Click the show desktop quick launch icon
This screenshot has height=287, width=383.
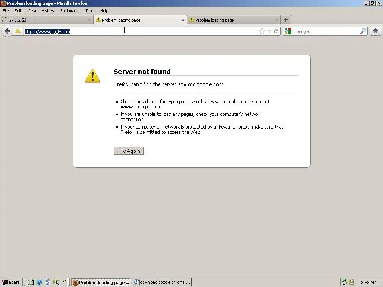(48, 282)
